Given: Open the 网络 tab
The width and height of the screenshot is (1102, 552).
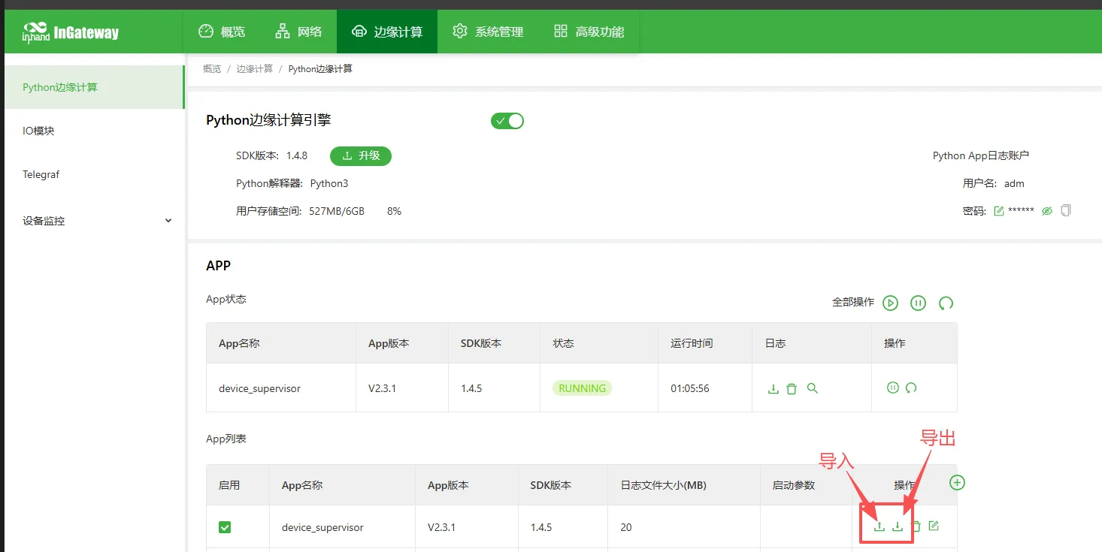Looking at the screenshot, I should click(x=298, y=32).
